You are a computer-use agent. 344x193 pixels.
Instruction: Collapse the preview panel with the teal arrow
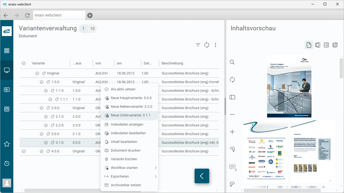[202, 176]
